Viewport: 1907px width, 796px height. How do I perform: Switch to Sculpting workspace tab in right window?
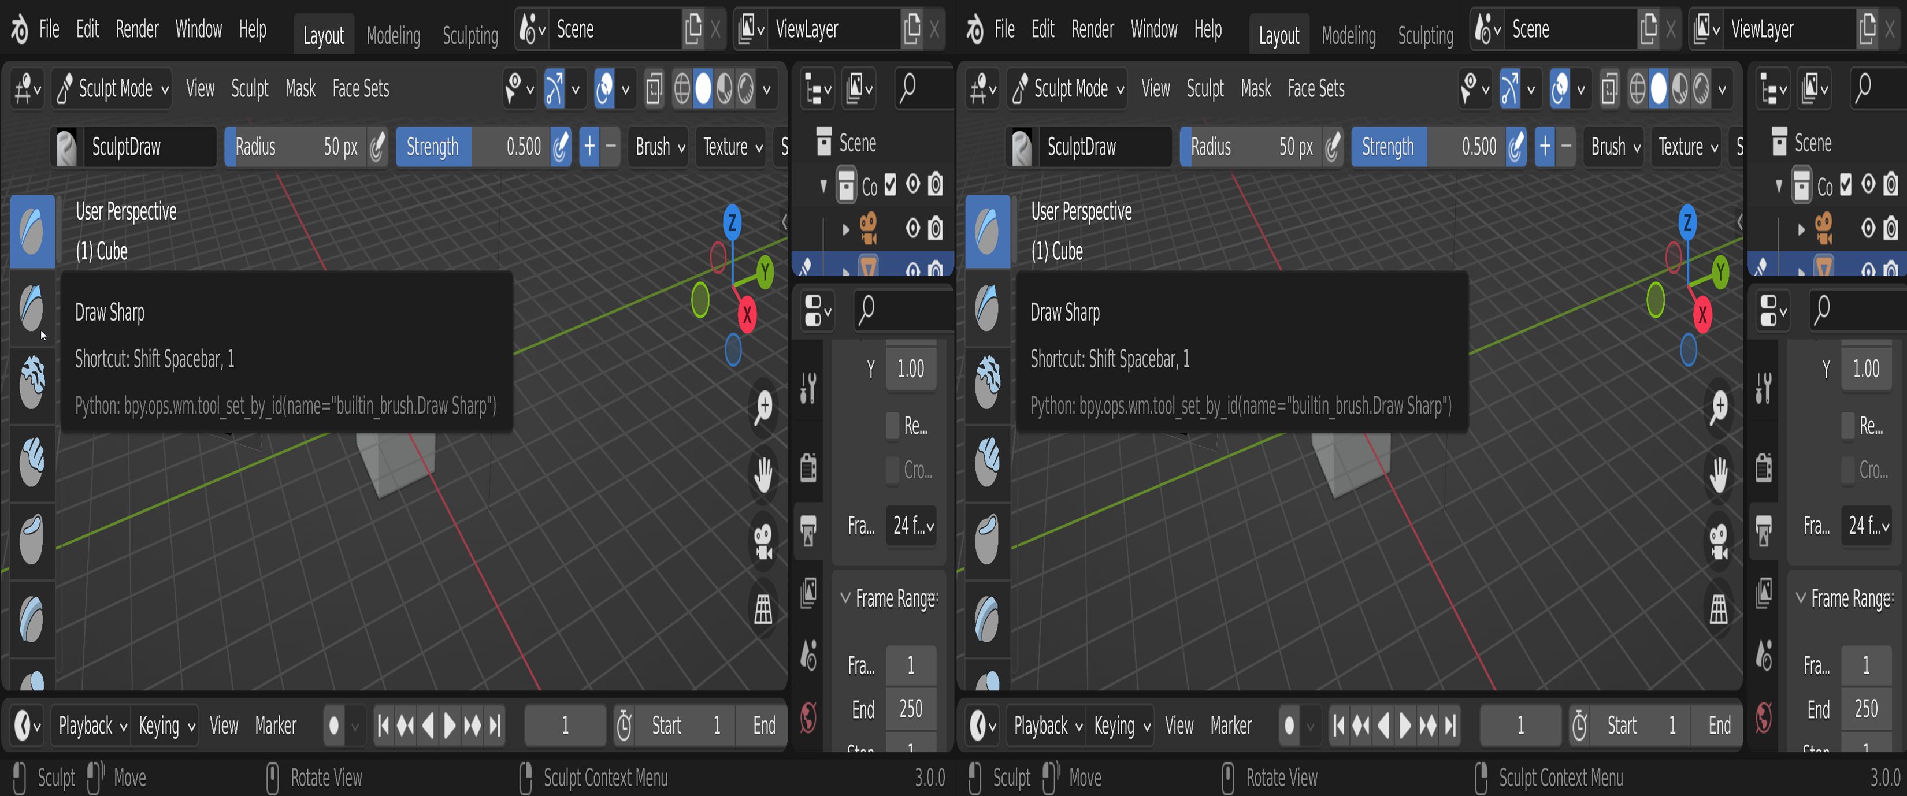(1426, 35)
